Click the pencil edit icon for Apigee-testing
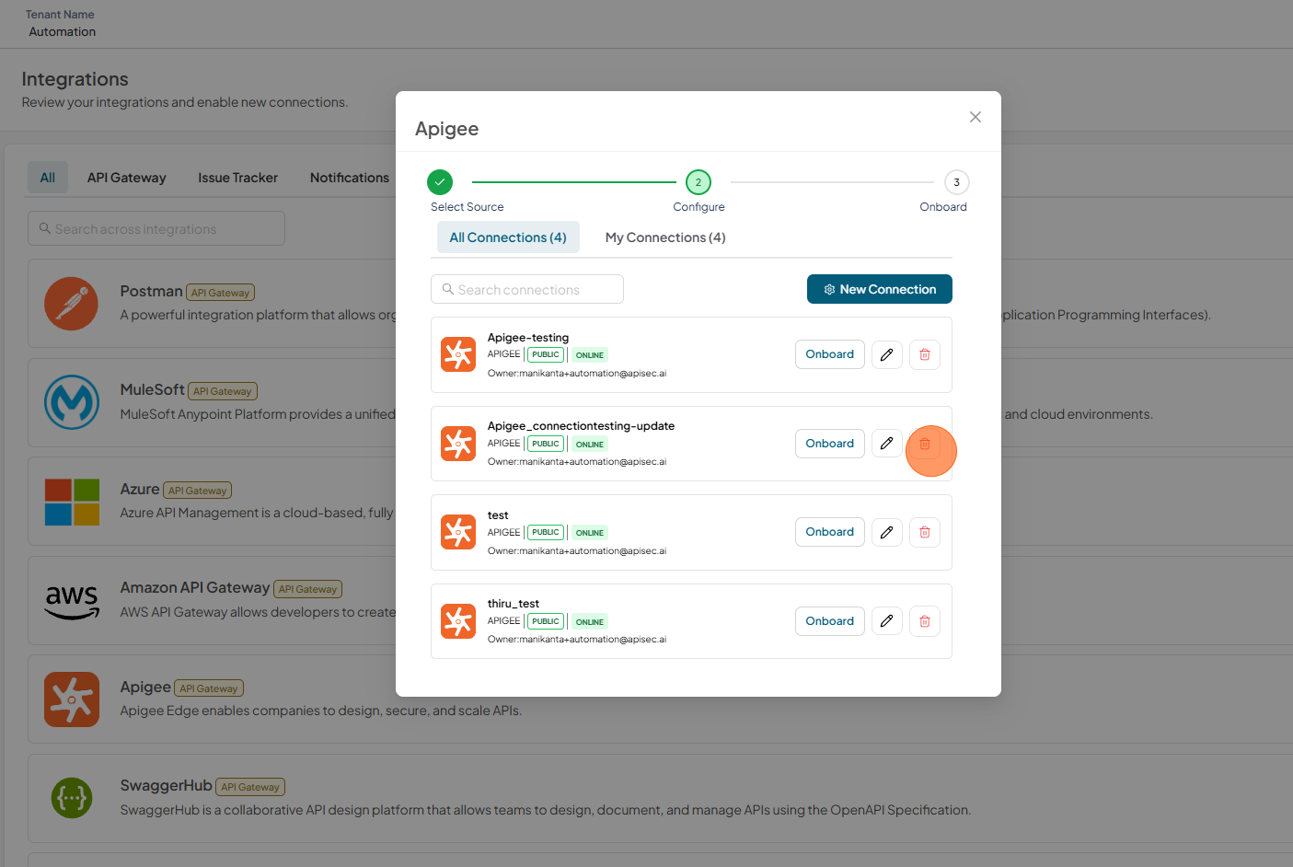 coord(887,354)
